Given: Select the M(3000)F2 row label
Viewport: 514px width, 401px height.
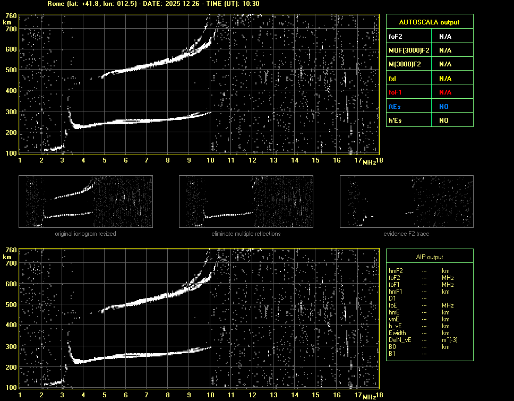Looking at the screenshot, I should (405, 64).
